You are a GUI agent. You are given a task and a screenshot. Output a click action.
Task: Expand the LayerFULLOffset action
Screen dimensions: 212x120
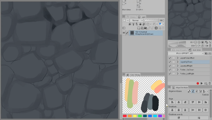[177, 58]
